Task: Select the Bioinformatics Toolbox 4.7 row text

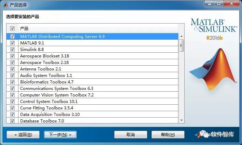Action: click(x=47, y=82)
